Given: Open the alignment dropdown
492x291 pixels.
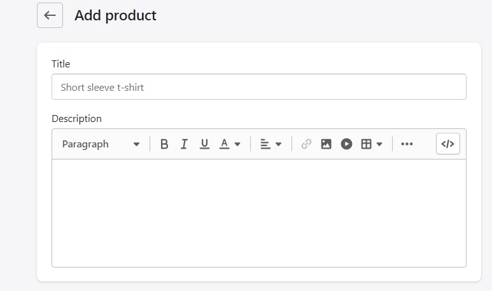Looking at the screenshot, I should point(271,144).
